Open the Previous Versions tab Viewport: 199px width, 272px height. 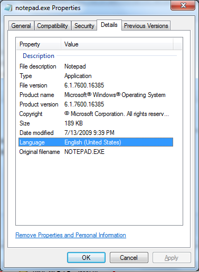click(146, 26)
